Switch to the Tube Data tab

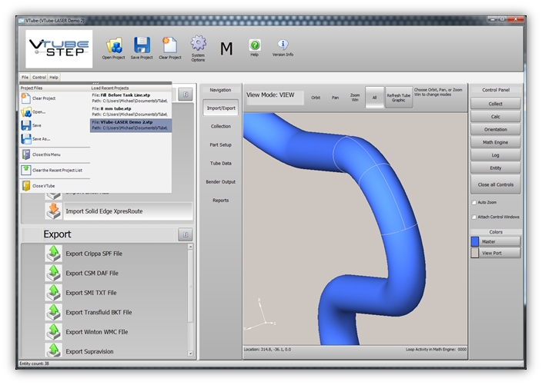pyautogui.click(x=220, y=163)
